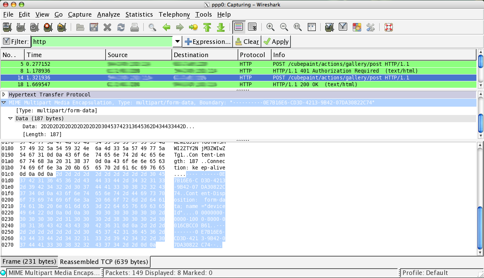The height and width of the screenshot is (278, 484).
Task: Close capture file X icon
Action: point(107,27)
